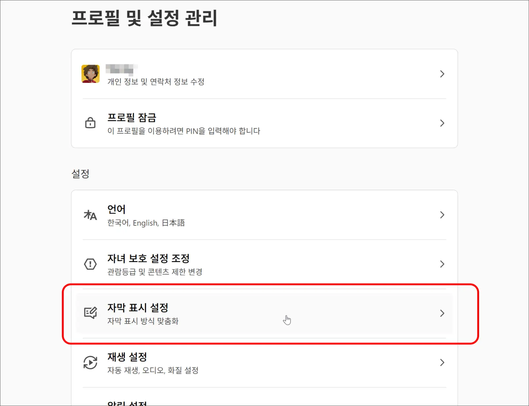Click 한국어, English, 日本語 language list

(146, 223)
